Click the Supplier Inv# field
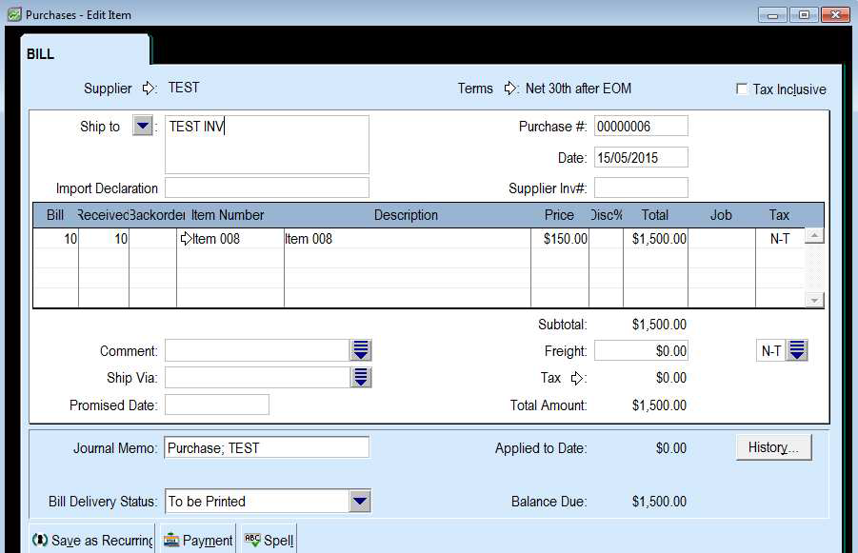858x553 pixels. (640, 188)
